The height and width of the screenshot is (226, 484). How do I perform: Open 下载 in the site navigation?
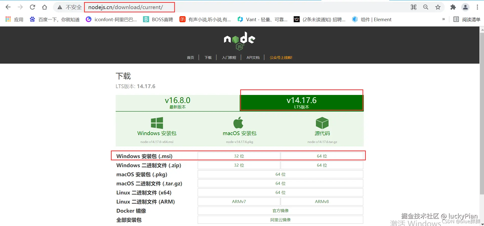(x=208, y=58)
